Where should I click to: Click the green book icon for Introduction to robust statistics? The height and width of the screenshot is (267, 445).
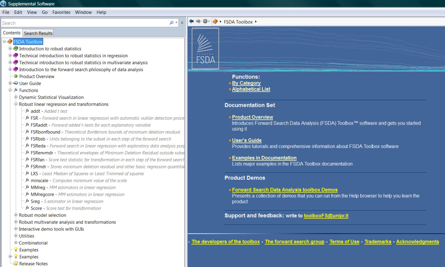(16, 49)
